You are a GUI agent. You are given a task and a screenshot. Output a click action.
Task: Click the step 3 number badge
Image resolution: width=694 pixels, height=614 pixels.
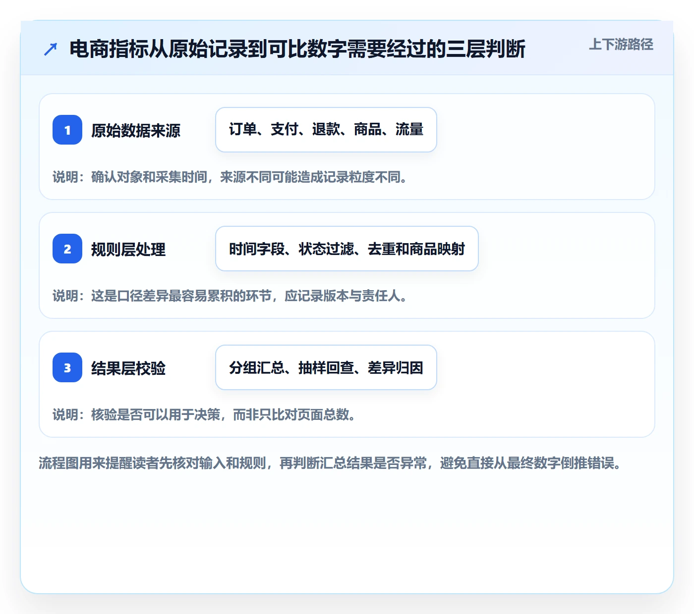[67, 367]
